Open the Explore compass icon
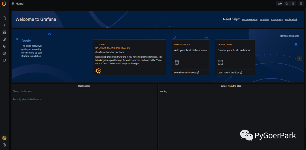 tap(4, 39)
